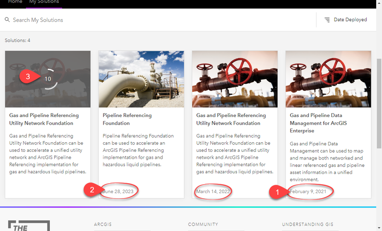Click the February 9, 2021 deployment date
Viewport: 382px width, 231px height.
[308, 191]
